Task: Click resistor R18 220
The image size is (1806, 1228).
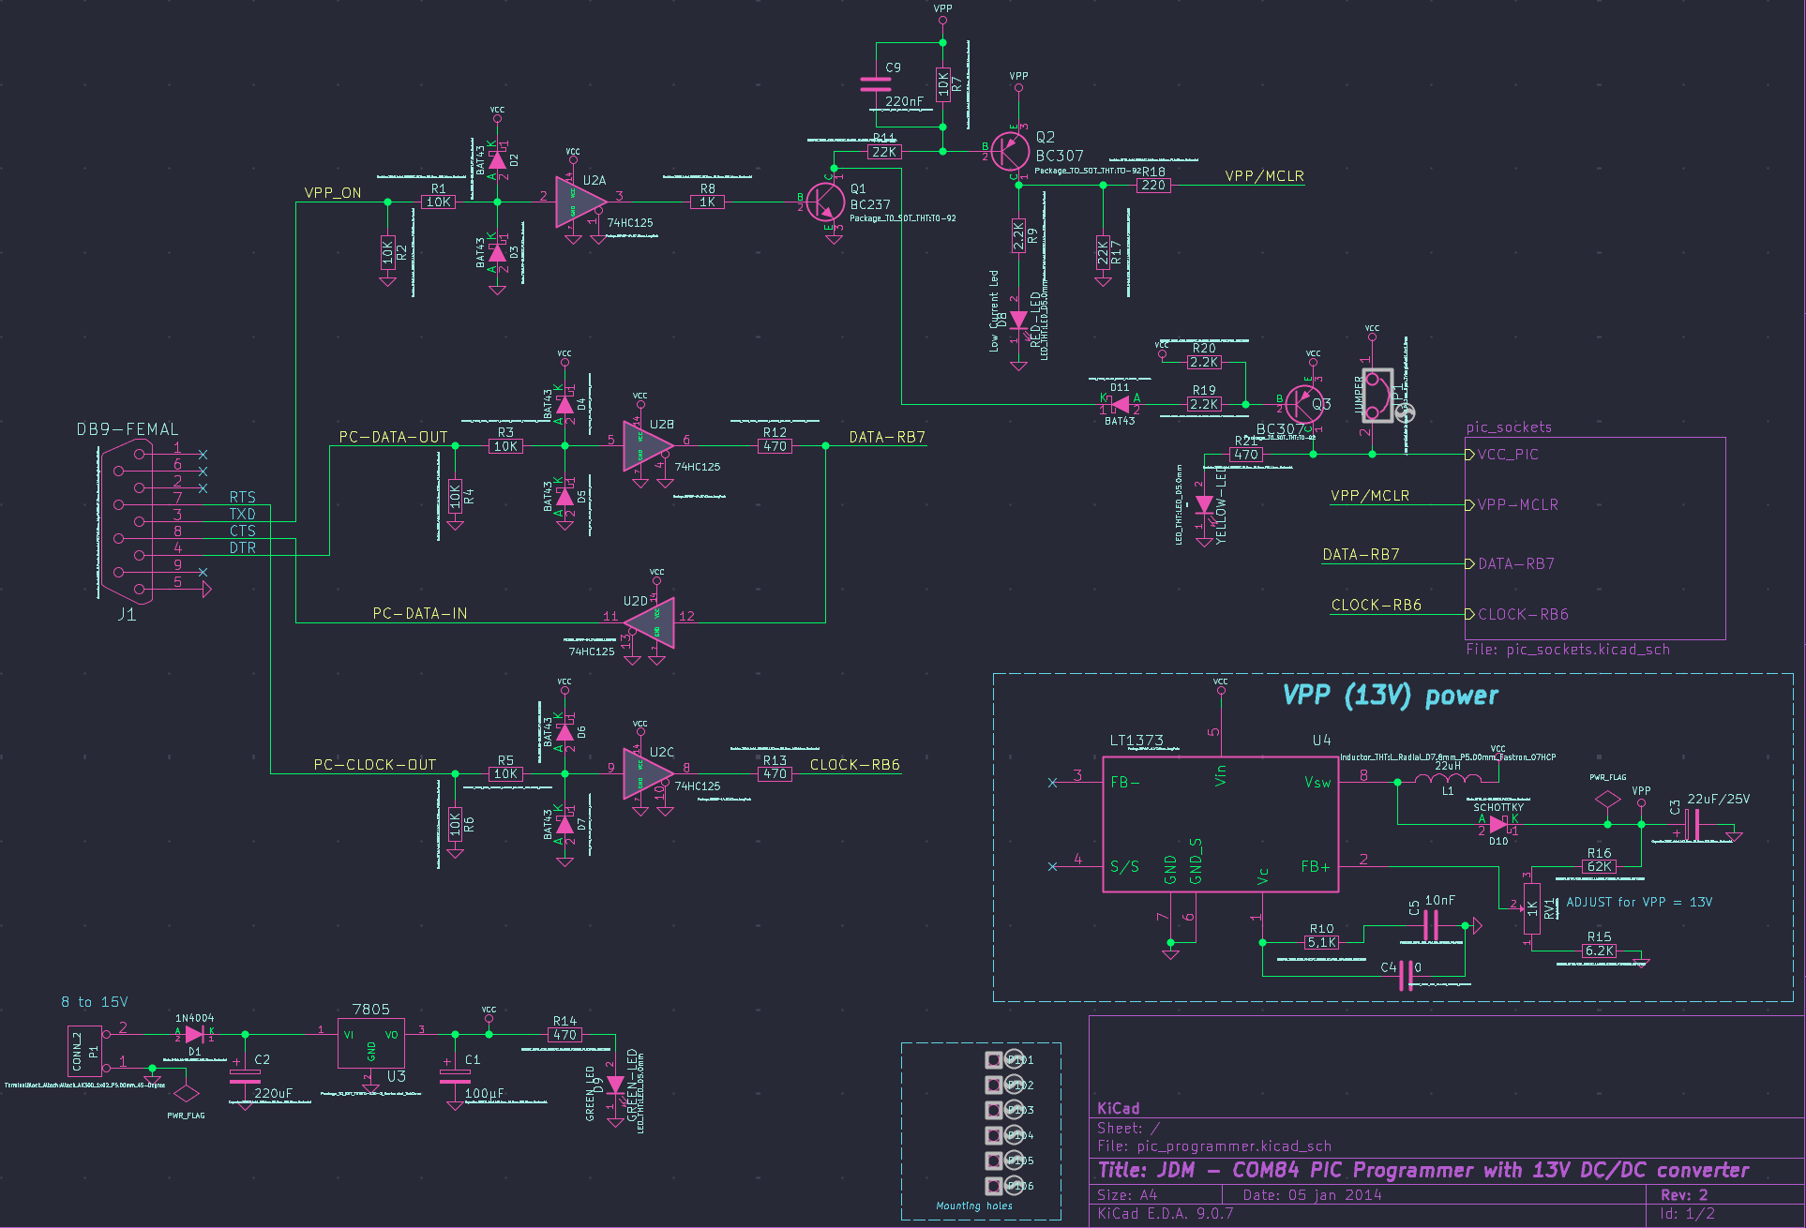Action: 1153,186
